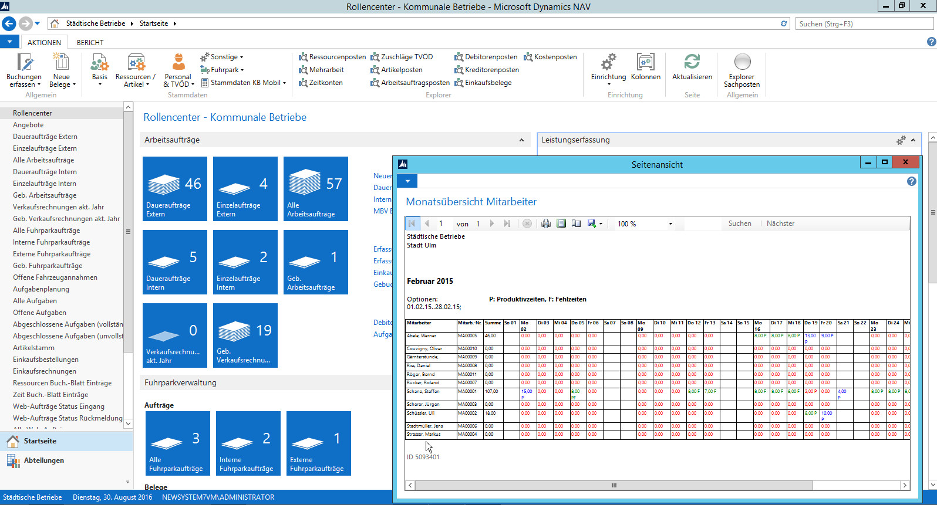Switch to the AKTIONEN tab
This screenshot has height=505, width=937.
[44, 42]
